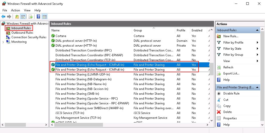Select iSCSI Service (TCP-In) rule
Image resolution: width=265 pixels, height=133 pixels.
(130, 113)
